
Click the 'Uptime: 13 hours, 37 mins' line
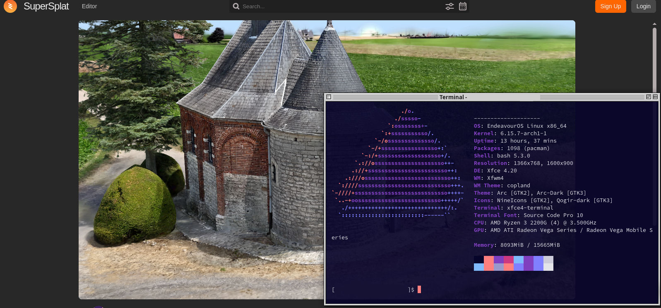[515, 141]
